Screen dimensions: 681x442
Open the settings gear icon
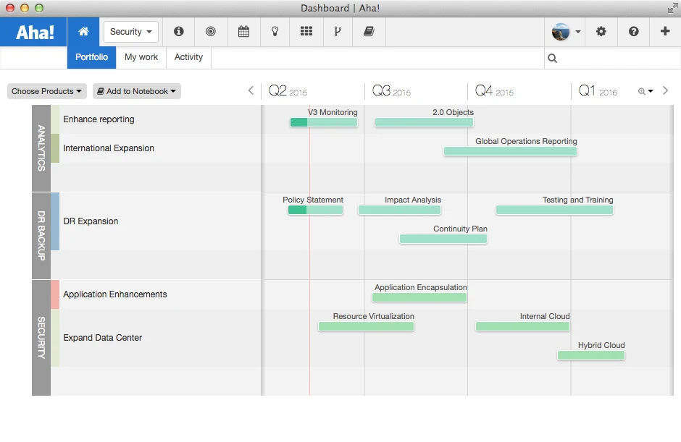coord(601,31)
